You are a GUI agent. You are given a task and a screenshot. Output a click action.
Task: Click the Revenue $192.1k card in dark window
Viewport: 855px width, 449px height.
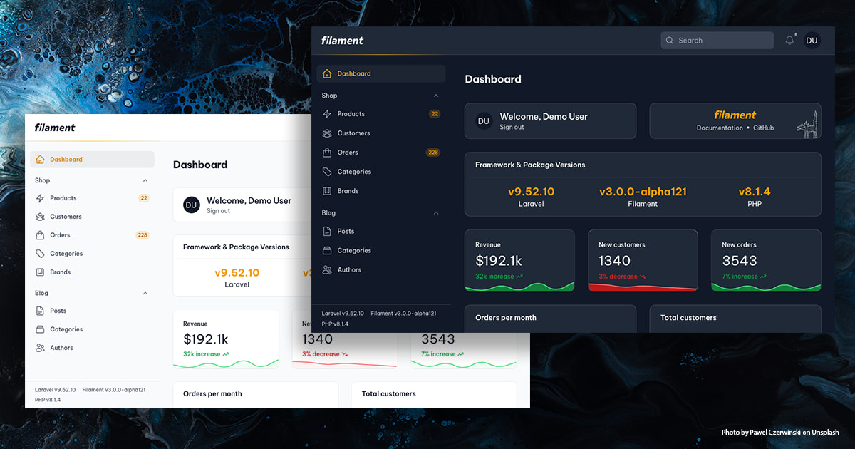(519, 260)
